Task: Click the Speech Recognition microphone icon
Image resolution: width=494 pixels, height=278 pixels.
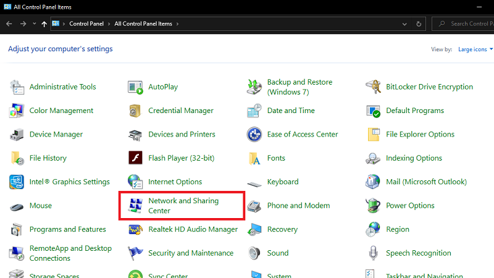Action: point(374,253)
